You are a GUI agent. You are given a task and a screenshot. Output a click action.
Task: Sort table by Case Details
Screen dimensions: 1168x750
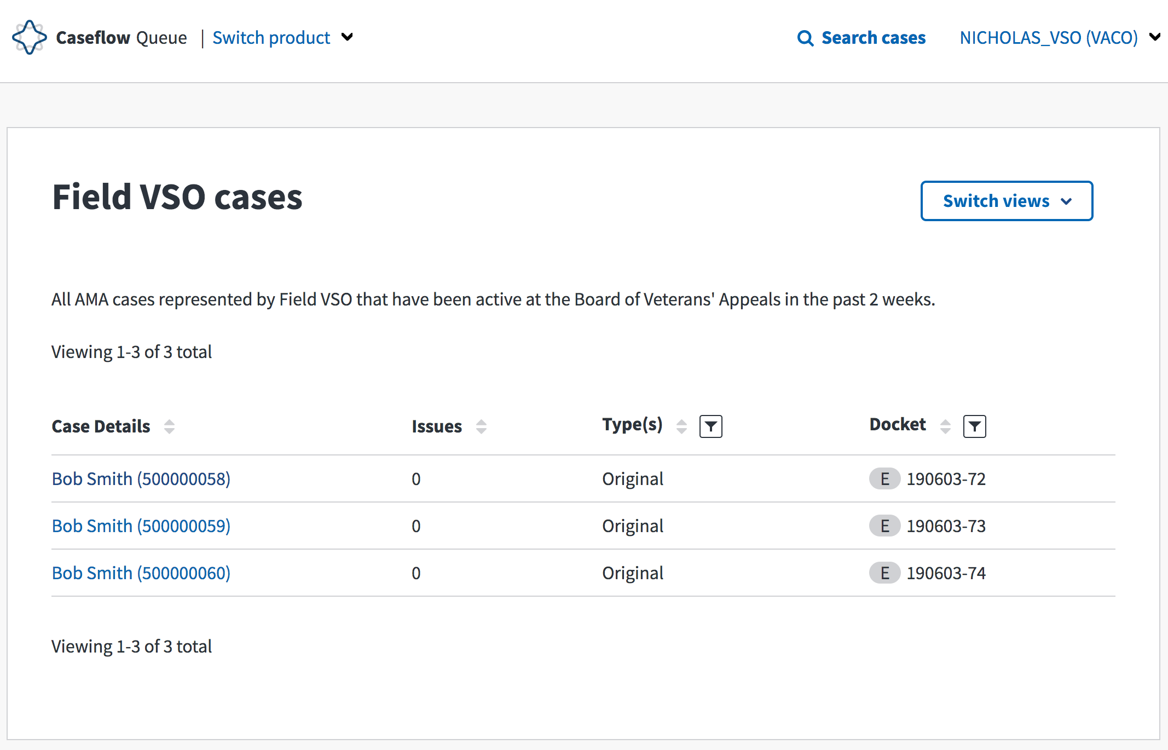pos(169,426)
